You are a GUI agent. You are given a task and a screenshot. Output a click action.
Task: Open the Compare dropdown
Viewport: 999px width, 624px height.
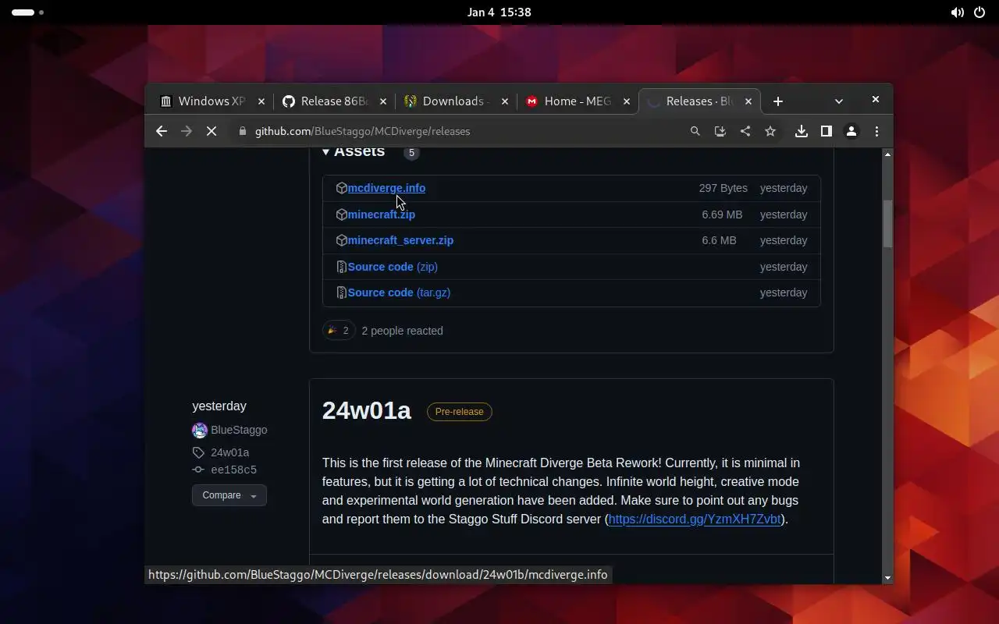coord(229,495)
